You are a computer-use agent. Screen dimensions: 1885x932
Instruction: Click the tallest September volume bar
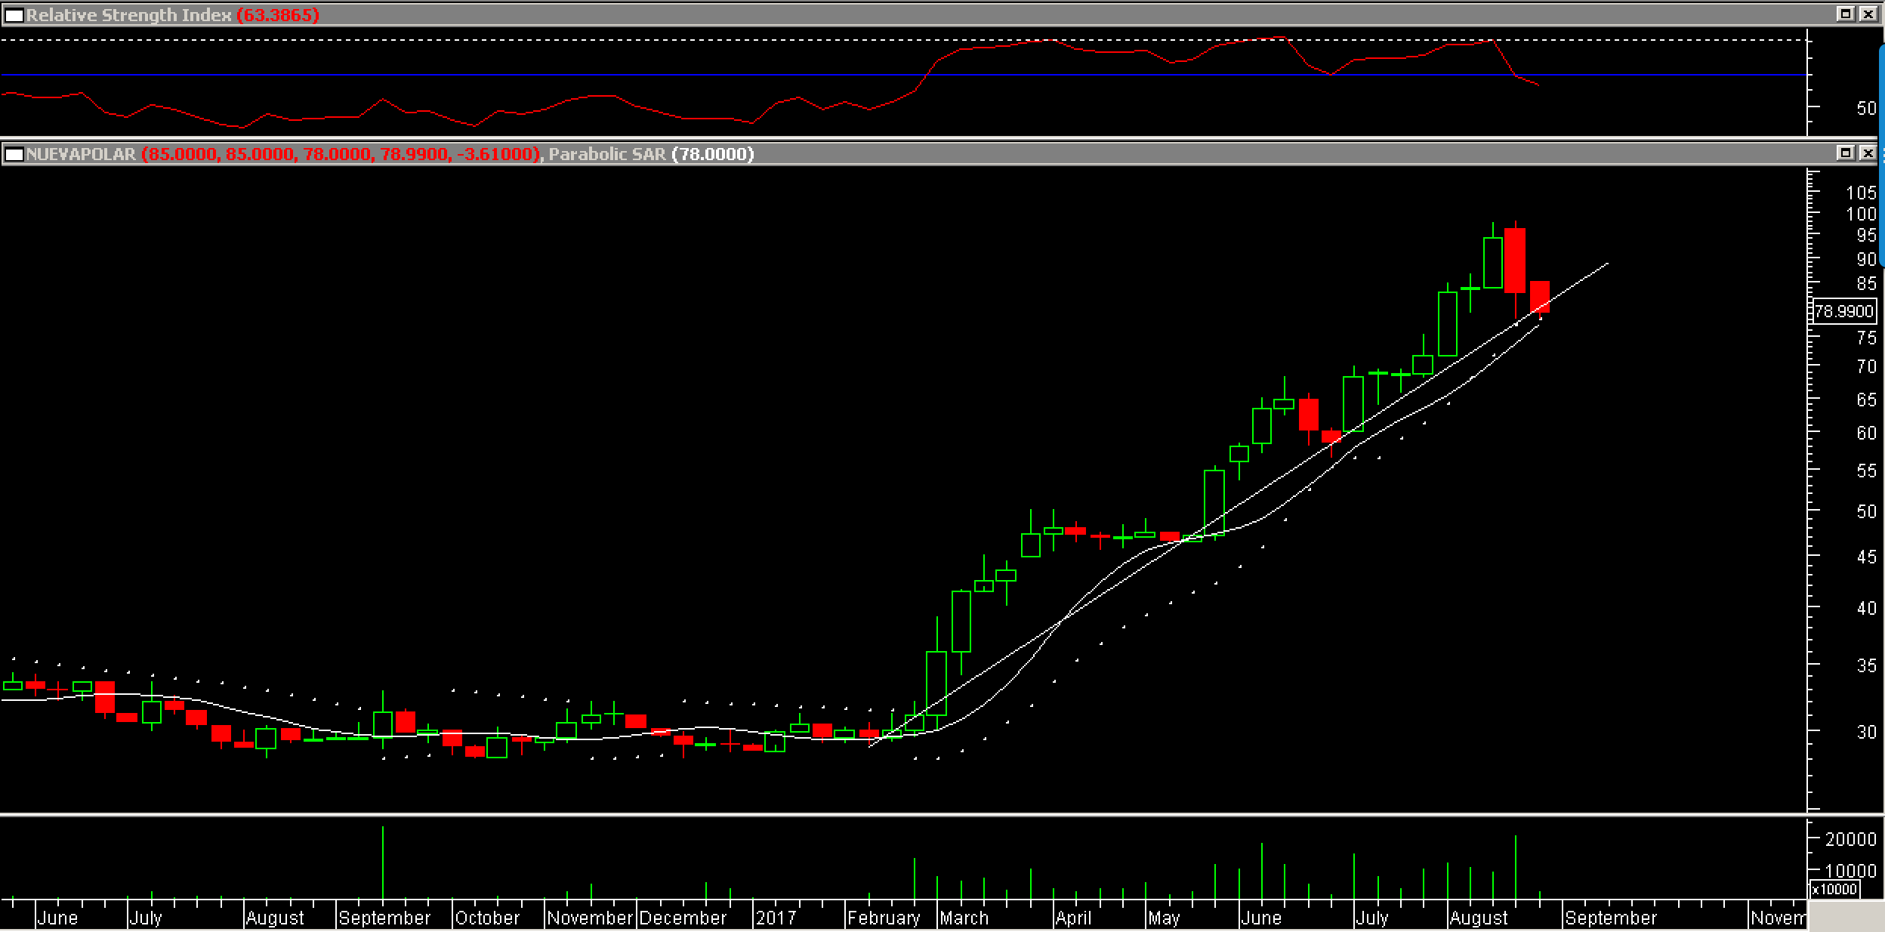(x=383, y=863)
